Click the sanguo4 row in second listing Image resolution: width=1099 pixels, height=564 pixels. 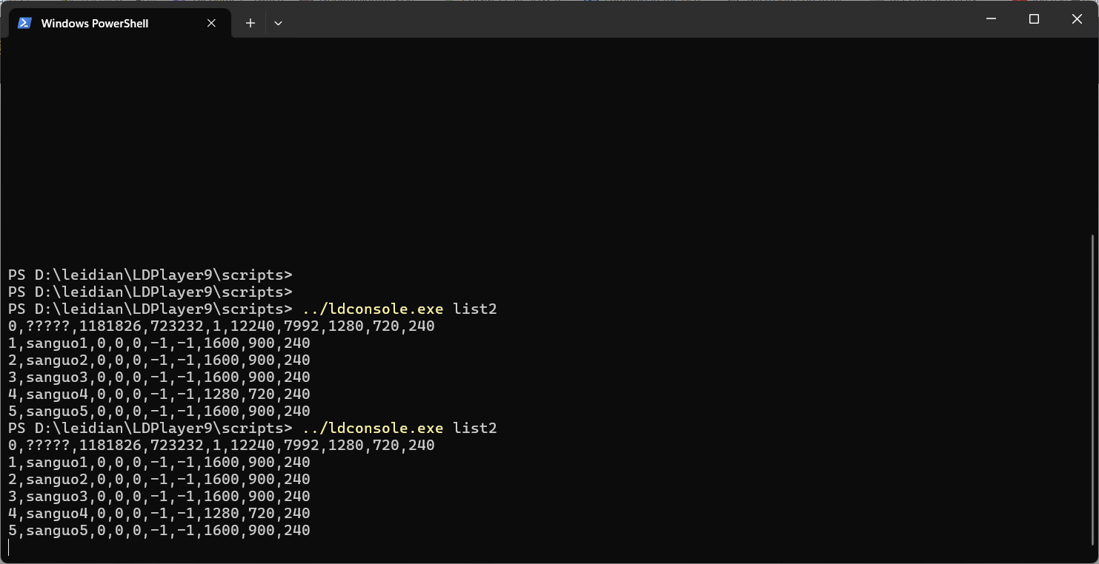[x=159, y=514]
